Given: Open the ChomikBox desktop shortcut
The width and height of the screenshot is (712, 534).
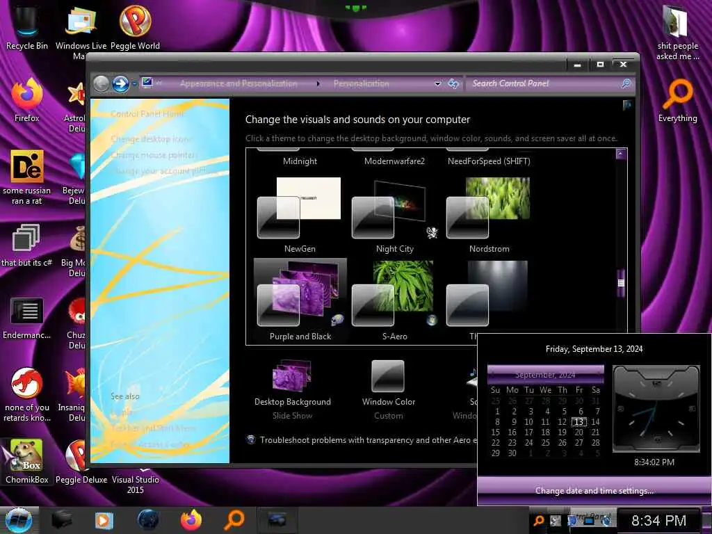Looking at the screenshot, I should (x=27, y=461).
